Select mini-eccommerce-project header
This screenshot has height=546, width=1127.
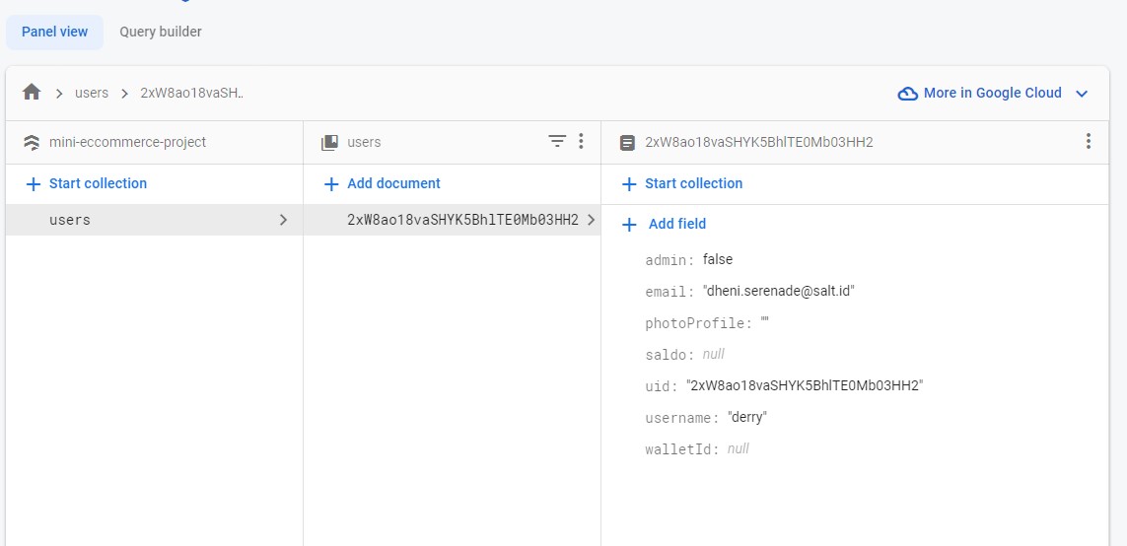tap(127, 142)
